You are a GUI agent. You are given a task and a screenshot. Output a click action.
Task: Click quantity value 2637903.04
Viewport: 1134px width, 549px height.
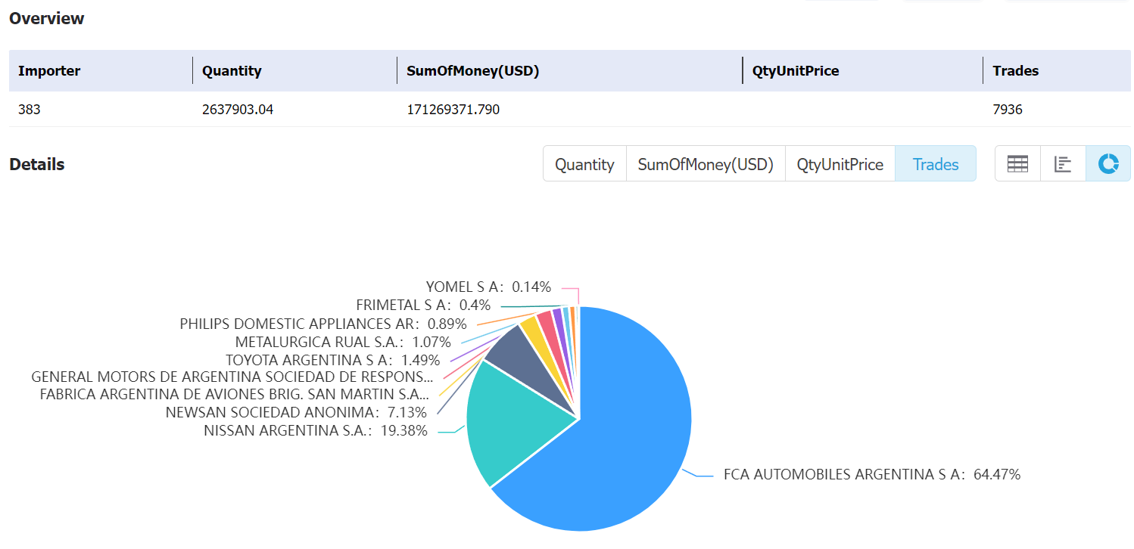pyautogui.click(x=238, y=110)
